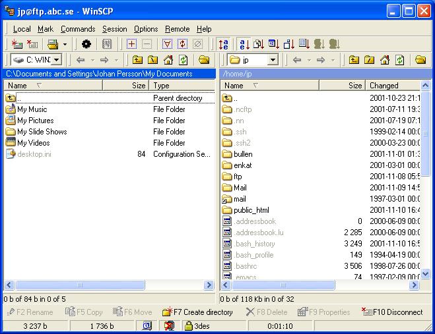Viewport: 435px width, 334px height.
Task: Click the remote panel back arrow
Action: (297, 60)
